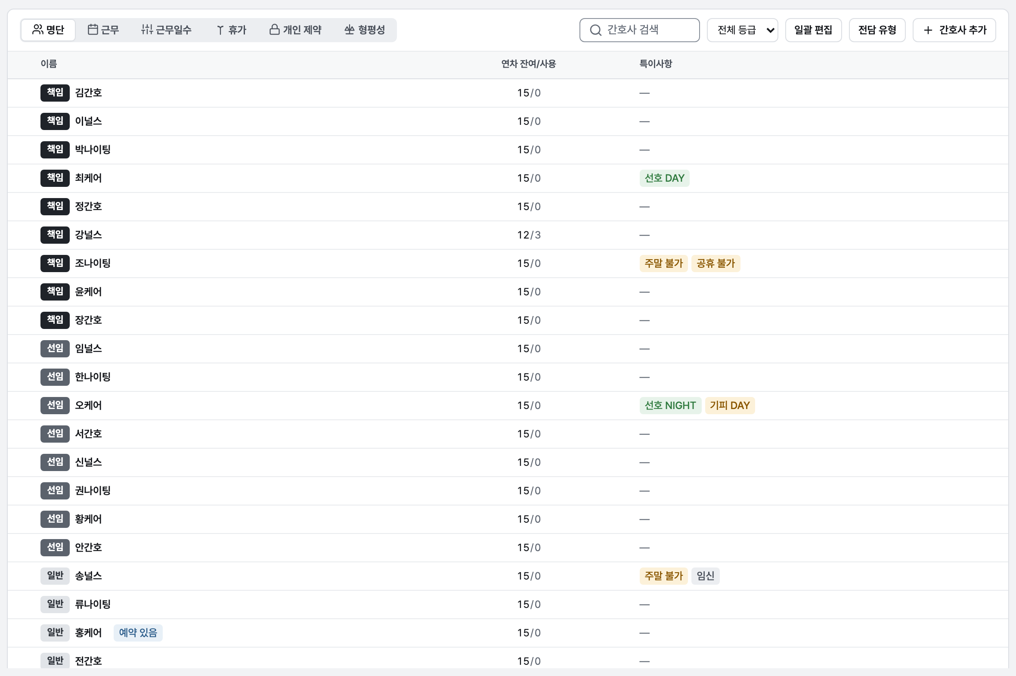Click 예약 있음 badge next to 홍케어
1016x676 pixels.
click(x=138, y=633)
